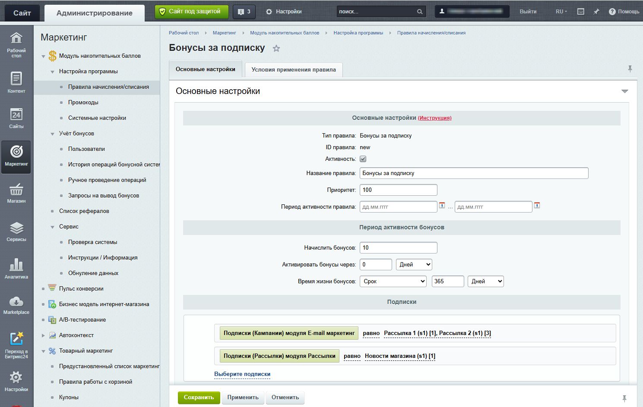Add page to favorites with star
The image size is (643, 407).
tap(276, 48)
